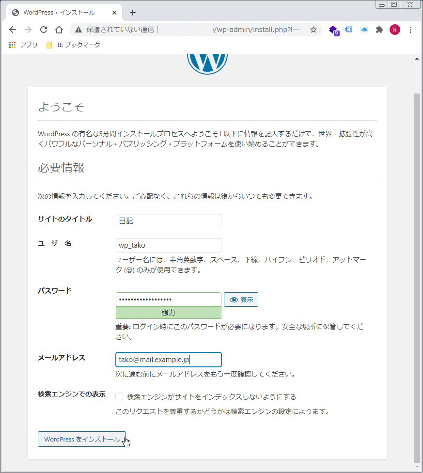The height and width of the screenshot is (473, 423).
Task: Open the Extensions puzzle-piece menu
Action: (x=379, y=30)
